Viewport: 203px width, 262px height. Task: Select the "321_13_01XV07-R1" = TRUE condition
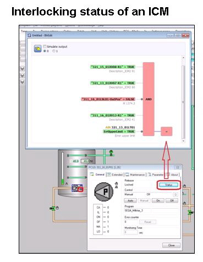click(x=113, y=83)
